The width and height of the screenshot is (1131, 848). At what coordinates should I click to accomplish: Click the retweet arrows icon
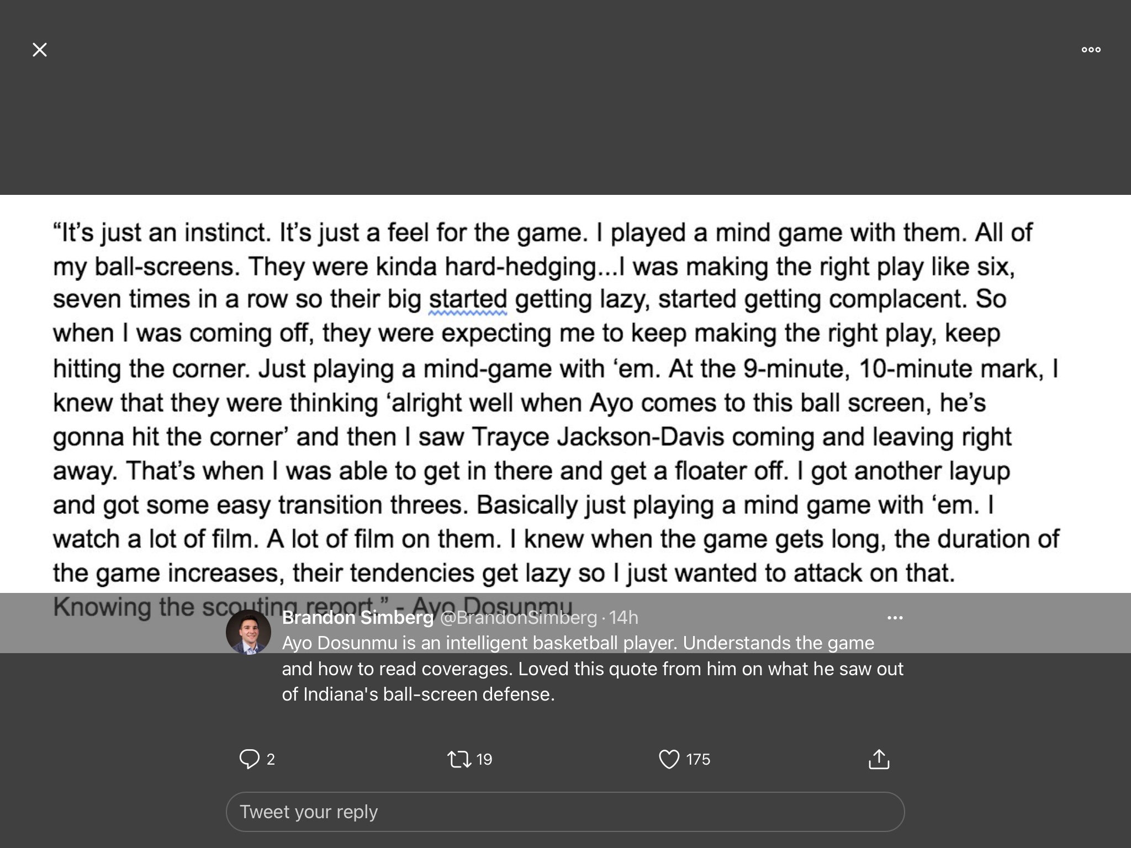[459, 759]
